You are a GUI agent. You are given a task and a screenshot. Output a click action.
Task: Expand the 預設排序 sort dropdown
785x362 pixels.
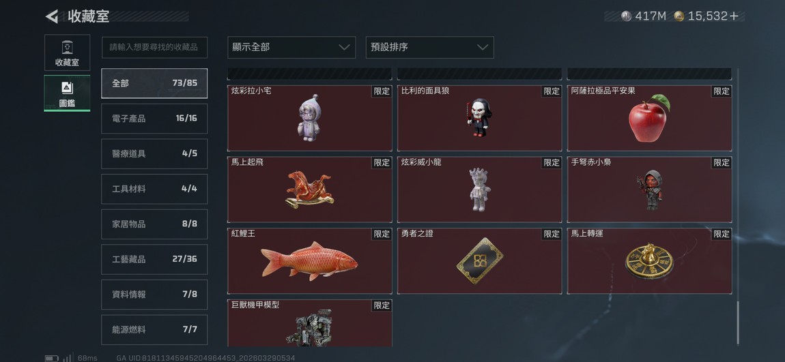pyautogui.click(x=429, y=48)
